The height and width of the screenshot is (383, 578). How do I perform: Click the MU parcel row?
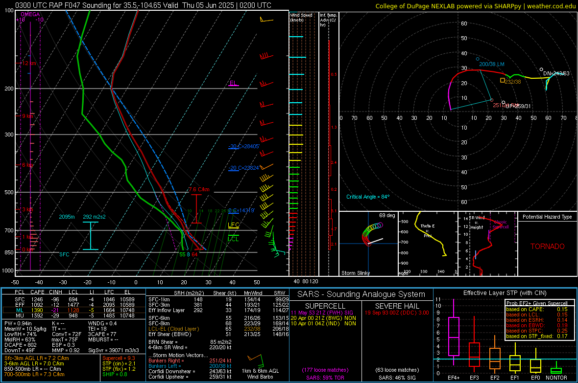74,315
